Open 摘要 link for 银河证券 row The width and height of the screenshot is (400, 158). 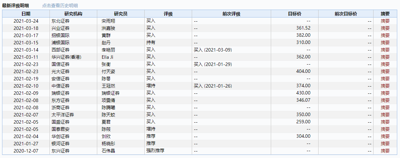[385, 144]
